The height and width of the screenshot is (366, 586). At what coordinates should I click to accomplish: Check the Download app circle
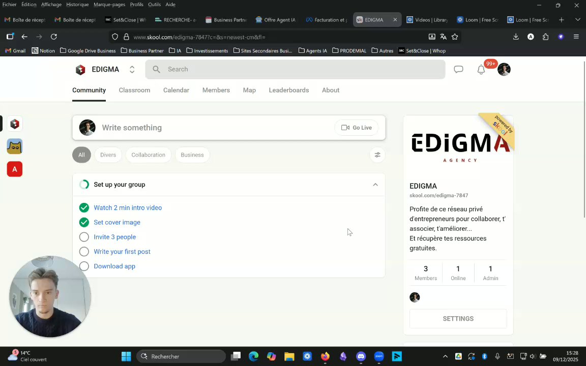[84, 266]
